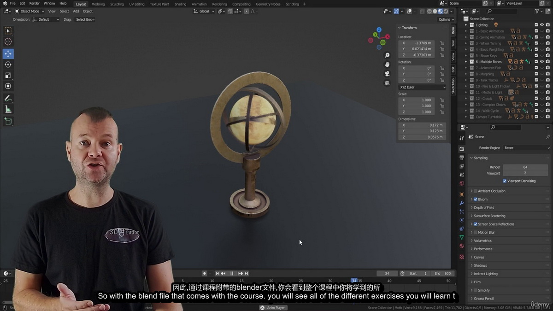Pin the Scene properties panel
This screenshot has height=311, width=553.
(x=547, y=137)
